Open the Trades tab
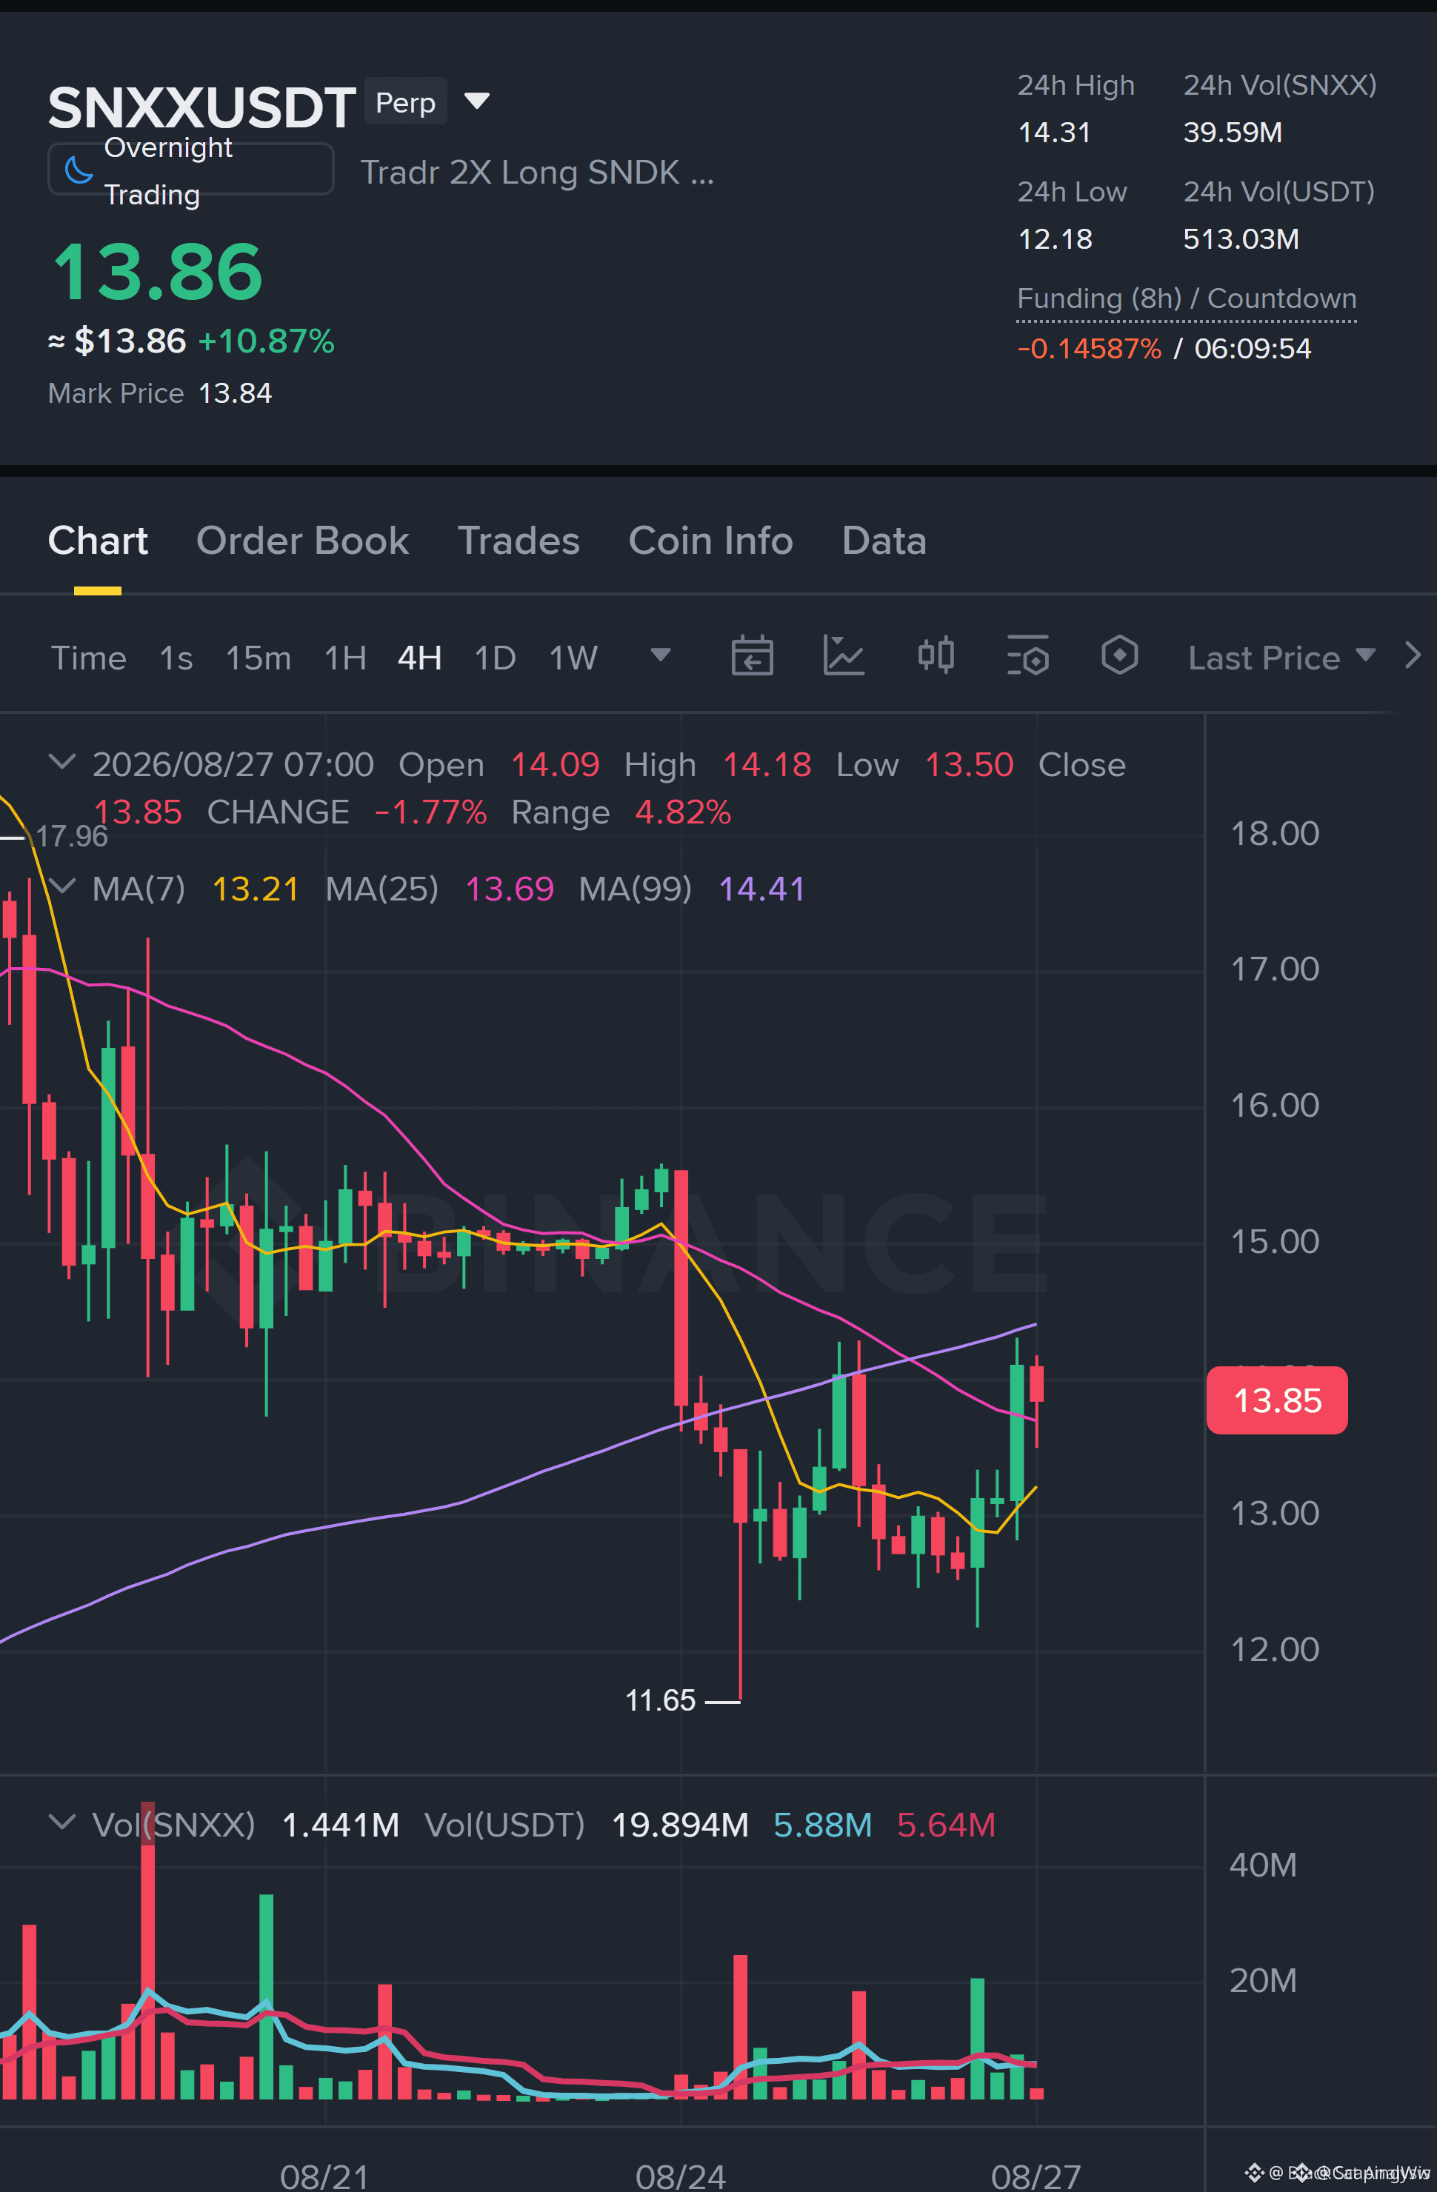 point(519,541)
